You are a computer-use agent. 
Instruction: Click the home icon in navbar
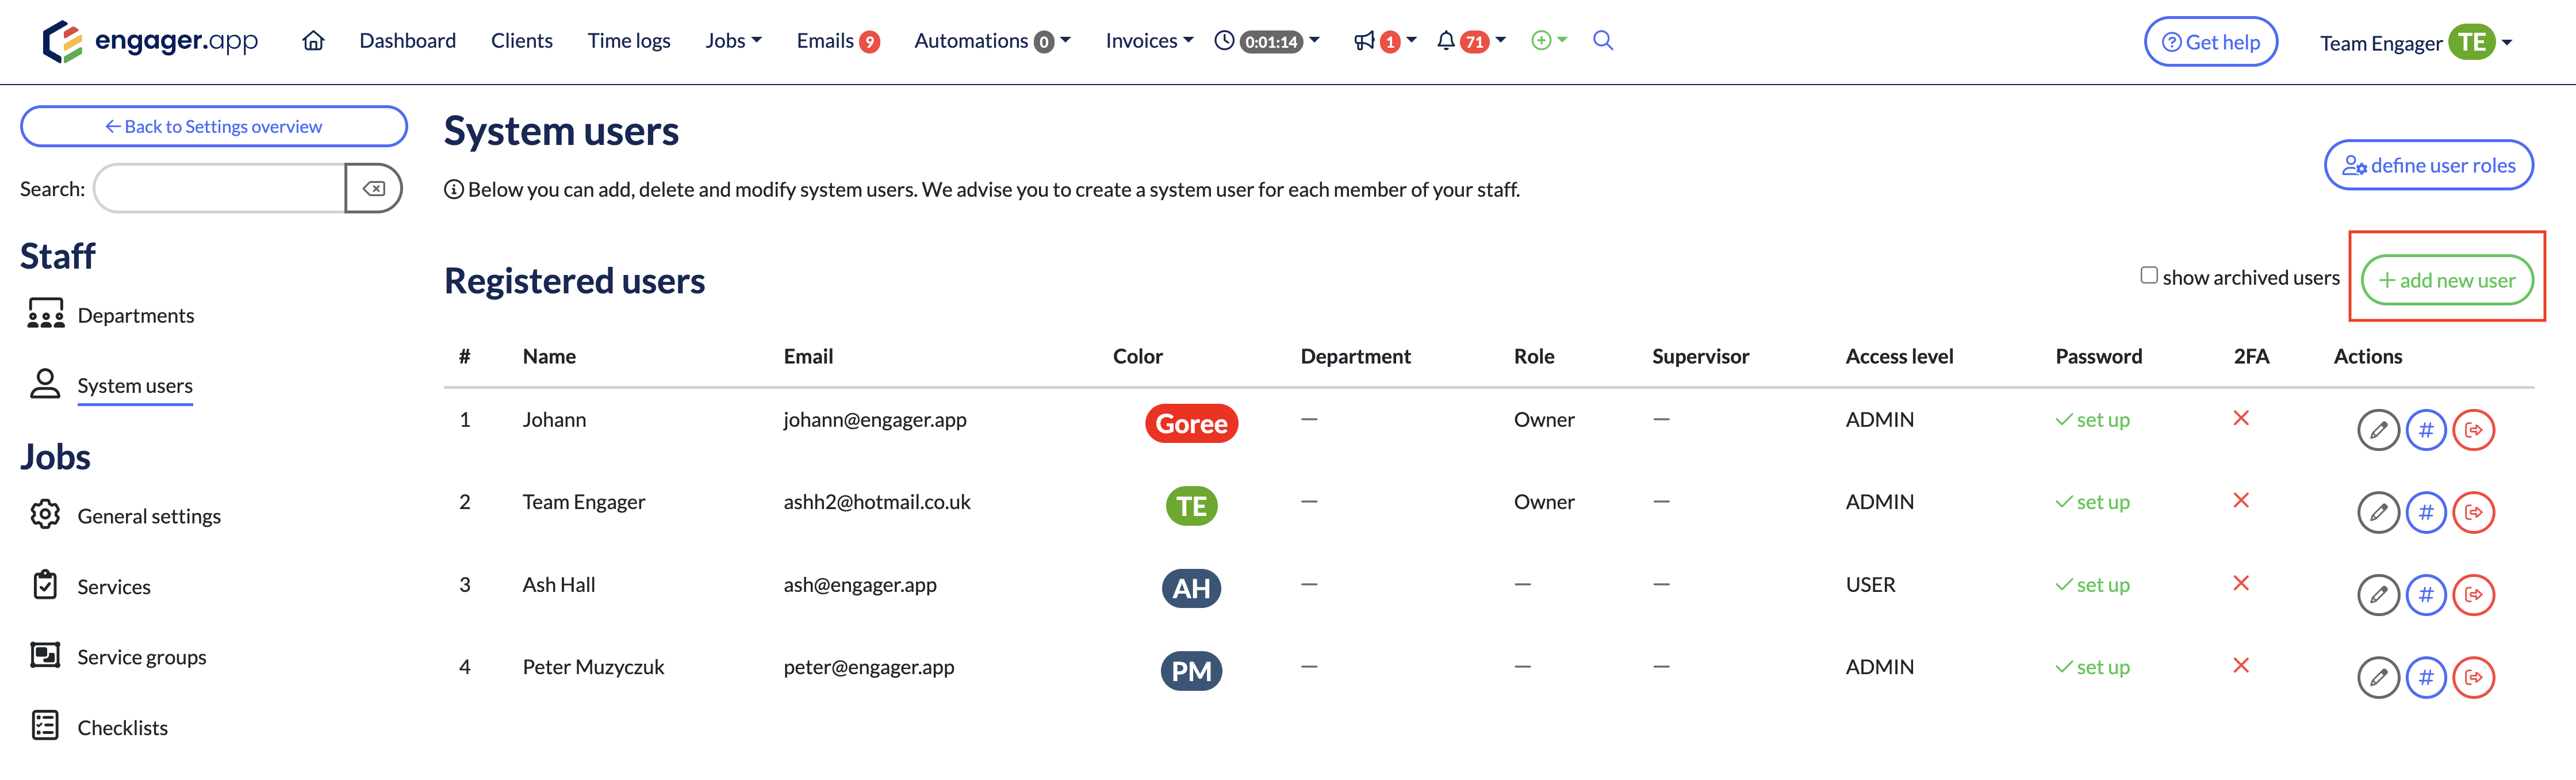tap(313, 41)
